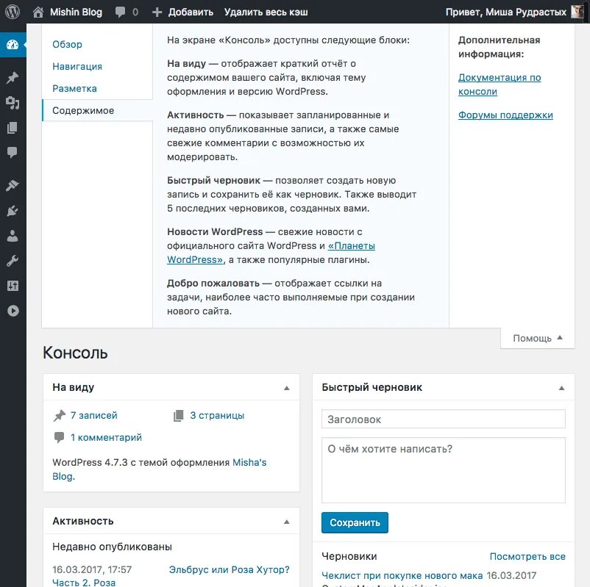The image size is (590, 587).
Task: Click the Недавно опубликованы heading text
Action: coord(112,547)
